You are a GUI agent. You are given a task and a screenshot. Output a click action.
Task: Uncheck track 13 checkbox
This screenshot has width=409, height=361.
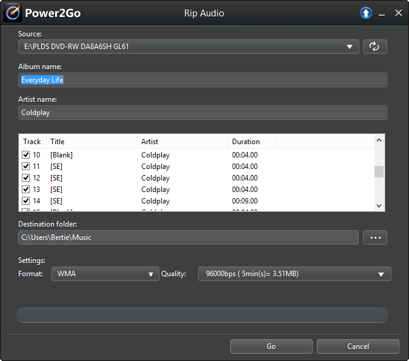point(25,190)
